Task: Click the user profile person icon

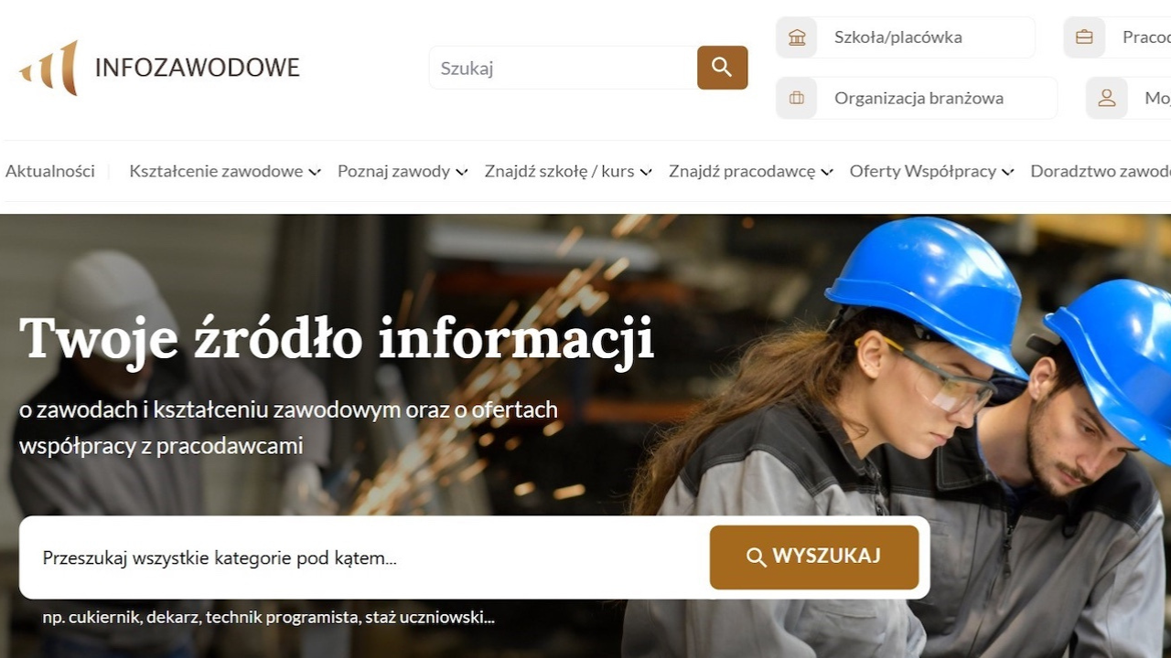Action: [1107, 98]
